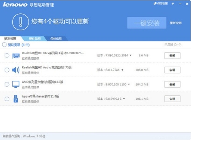Click the AMD系列显卡催化剂驱动13.9版 name

click(x=43, y=82)
